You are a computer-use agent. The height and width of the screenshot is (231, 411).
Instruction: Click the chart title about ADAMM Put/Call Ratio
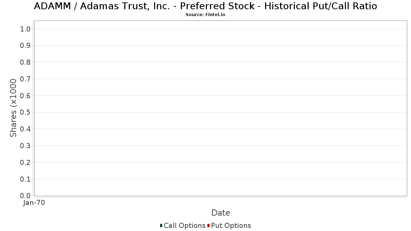point(206,6)
